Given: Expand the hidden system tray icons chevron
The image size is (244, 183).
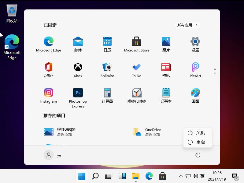Looking at the screenshot, I should (x=181, y=176).
